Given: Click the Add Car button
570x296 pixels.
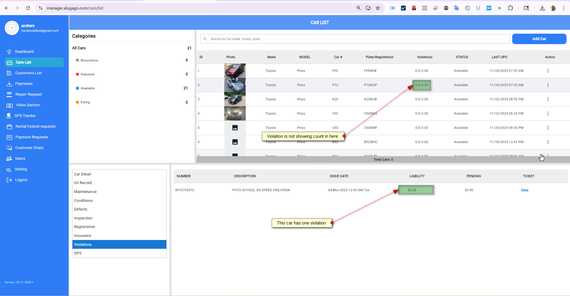Looking at the screenshot, I should pyautogui.click(x=539, y=39).
